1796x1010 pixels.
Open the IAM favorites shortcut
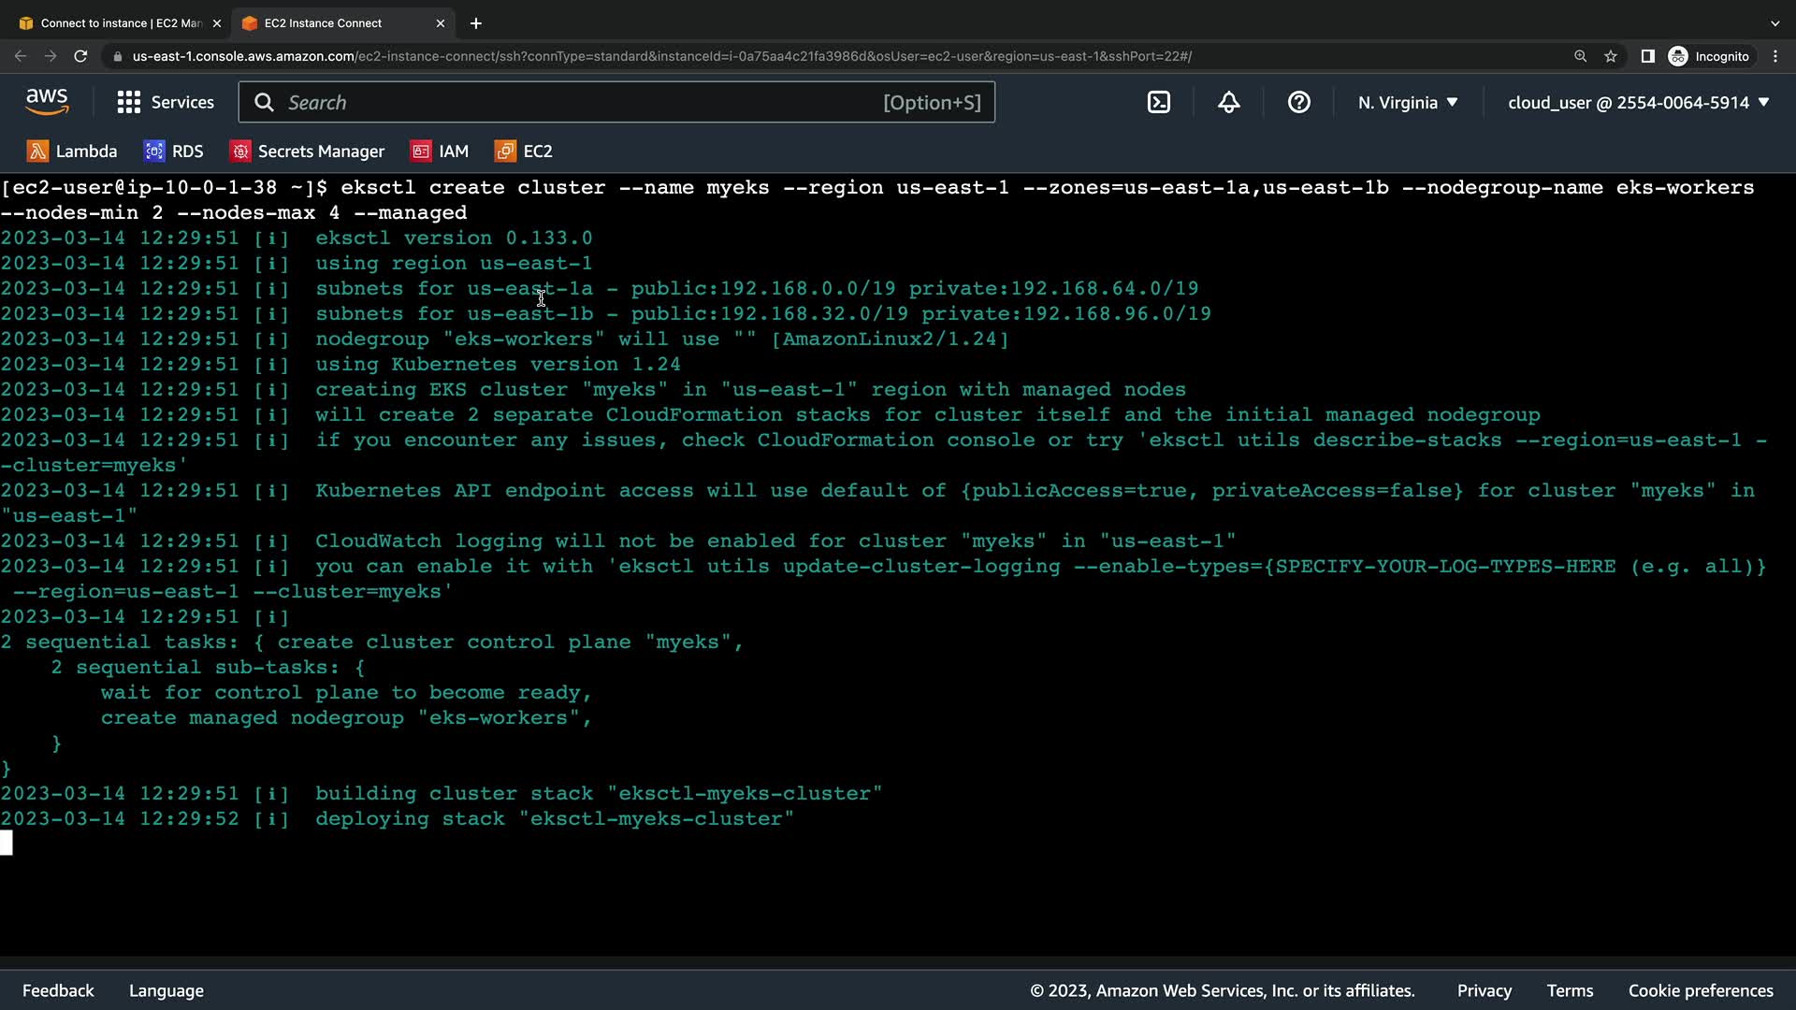pyautogui.click(x=440, y=151)
